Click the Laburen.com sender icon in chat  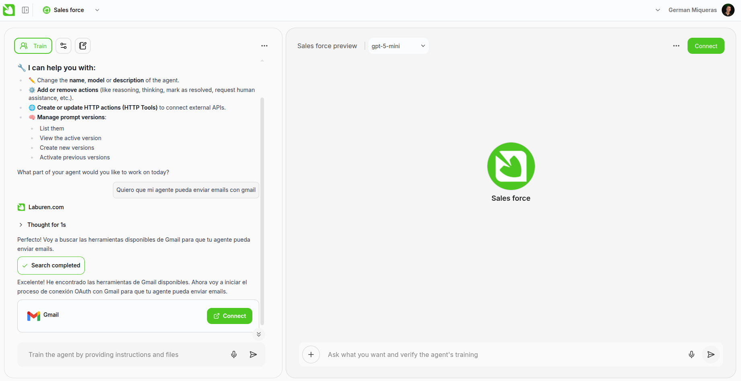[x=21, y=207]
